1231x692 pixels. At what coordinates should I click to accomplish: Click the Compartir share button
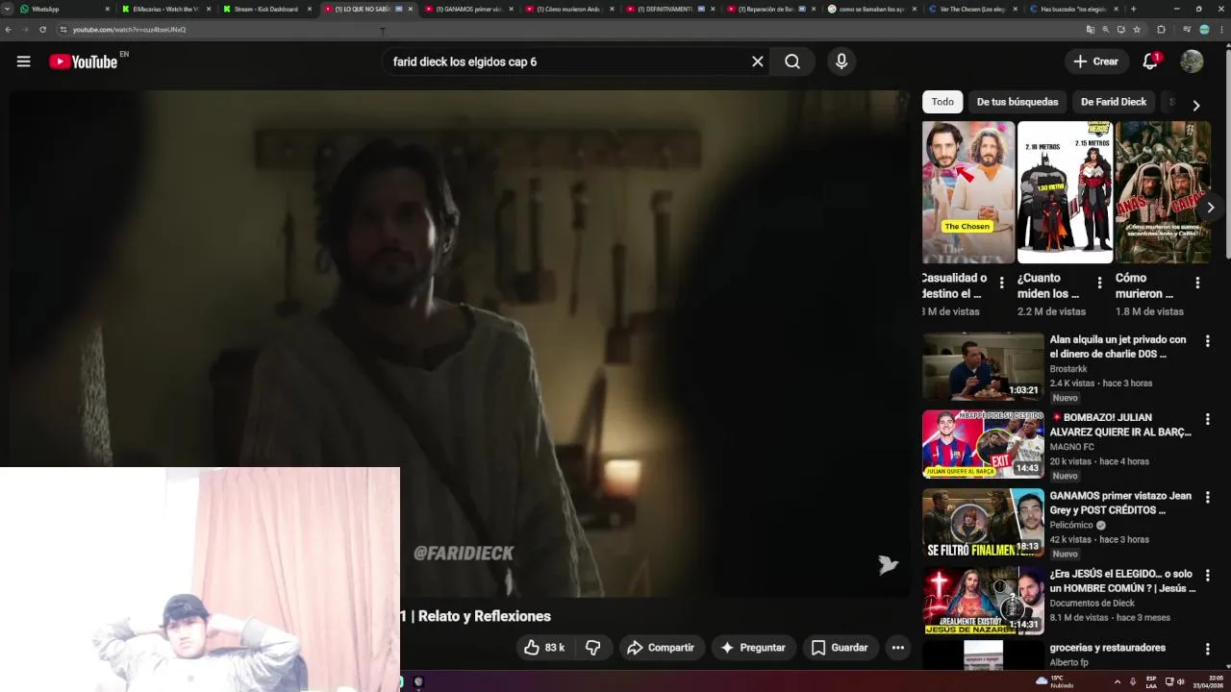pyautogui.click(x=661, y=648)
